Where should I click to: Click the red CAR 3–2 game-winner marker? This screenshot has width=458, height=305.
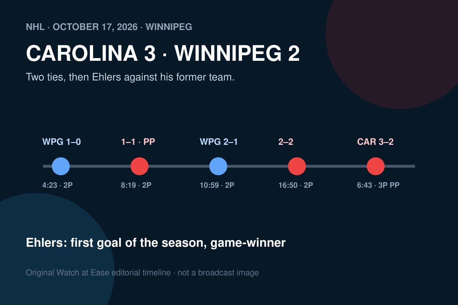pos(376,166)
